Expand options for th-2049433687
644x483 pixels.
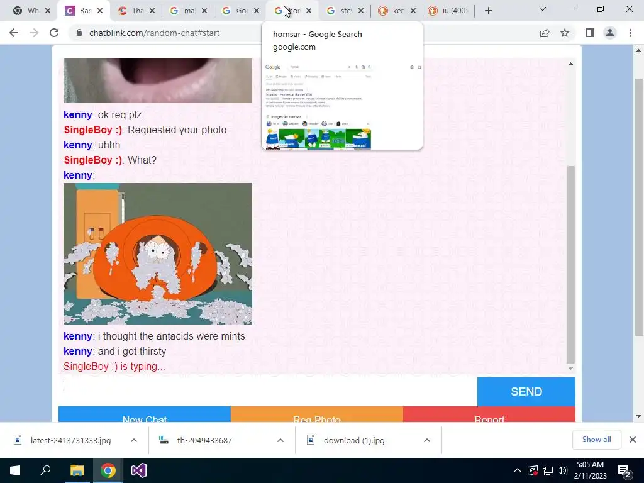point(280,440)
